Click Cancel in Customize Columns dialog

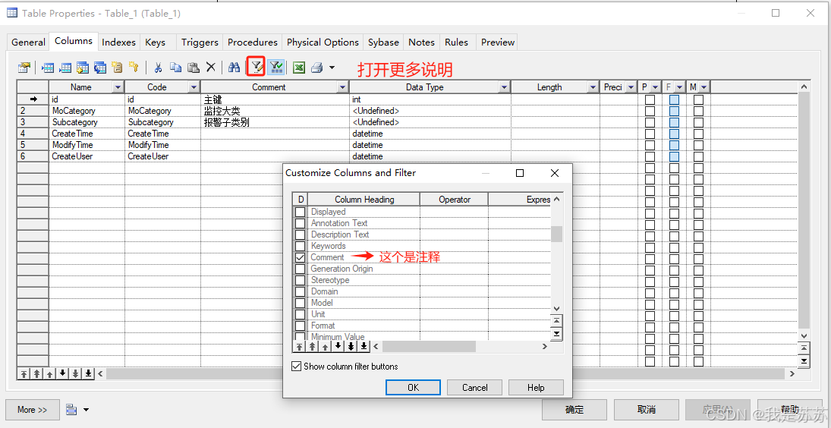474,387
